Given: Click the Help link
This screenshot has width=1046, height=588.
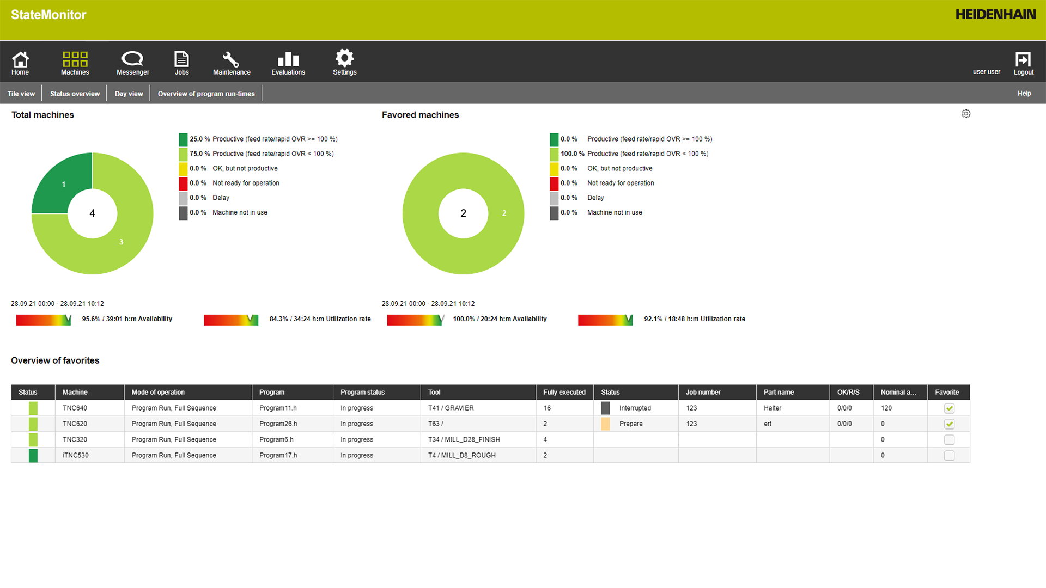Looking at the screenshot, I should 1024,94.
